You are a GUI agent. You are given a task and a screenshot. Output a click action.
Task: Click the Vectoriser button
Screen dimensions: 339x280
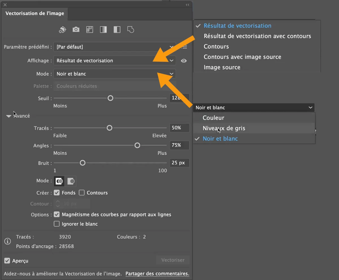(x=173, y=260)
